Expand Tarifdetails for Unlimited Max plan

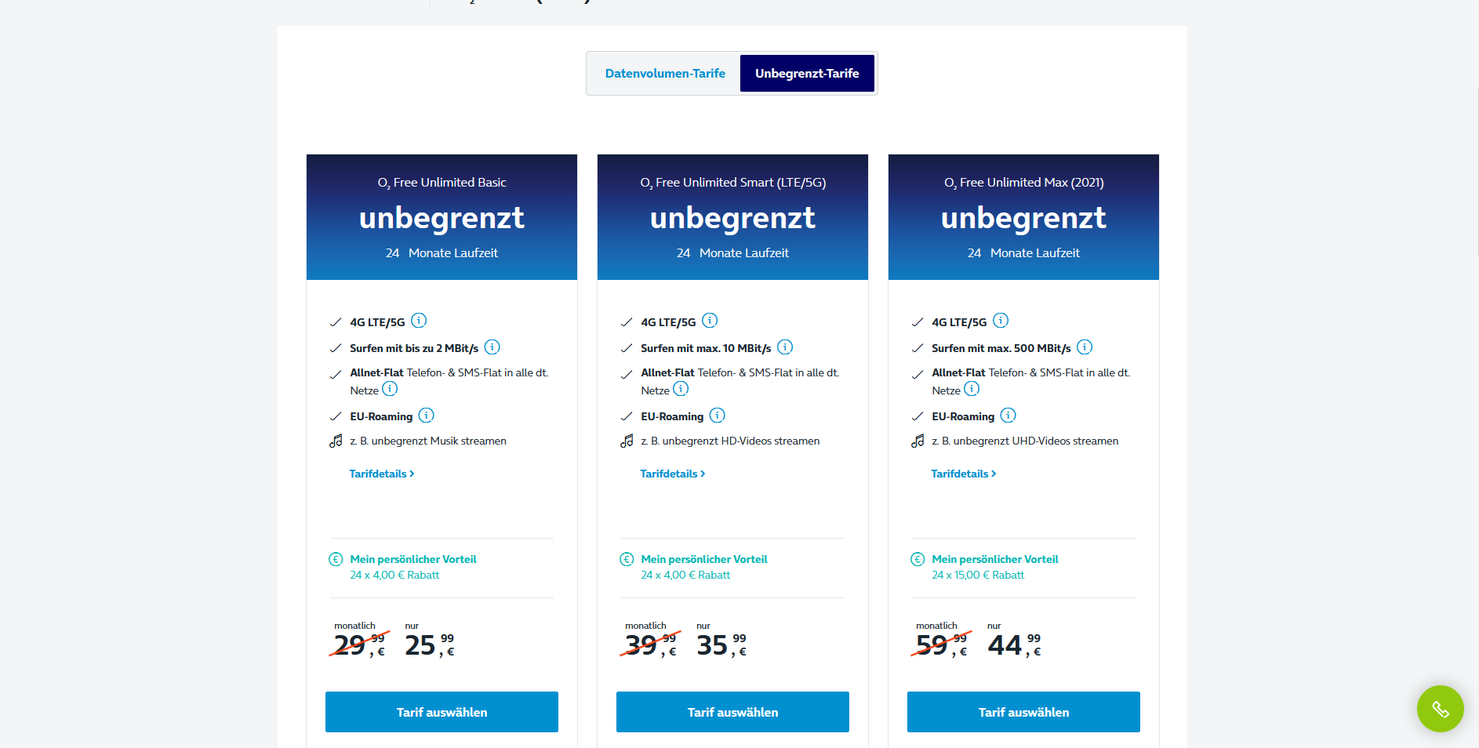[x=964, y=474]
